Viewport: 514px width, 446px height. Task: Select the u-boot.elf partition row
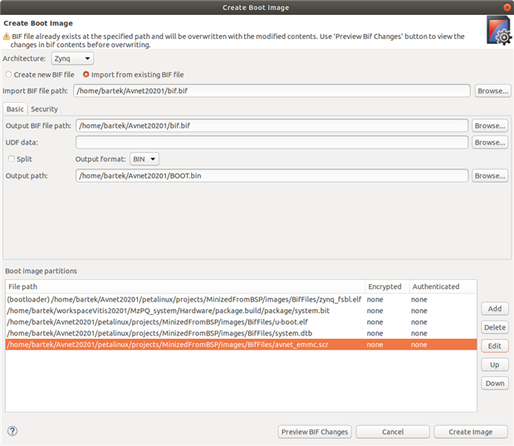click(x=183, y=321)
